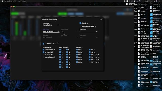Screen dimensions: 162x91
Task: Select the firmware folder on desktop
Action: coord(151,68)
